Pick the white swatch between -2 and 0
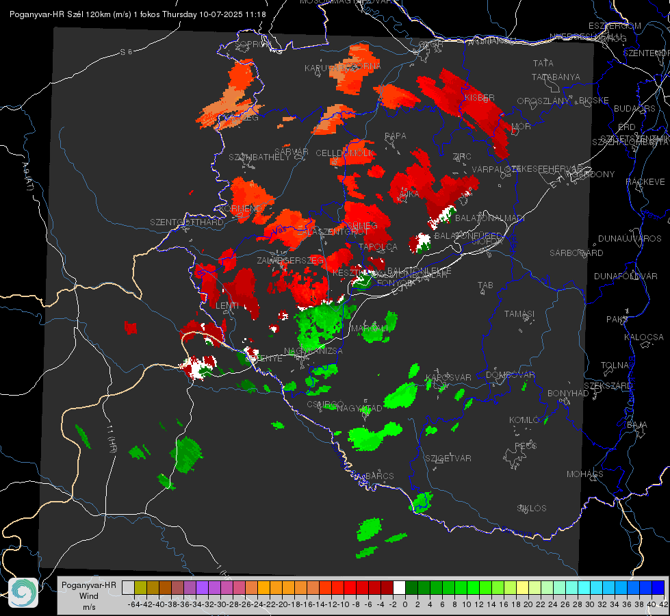This screenshot has width=670, height=616. 399,587
